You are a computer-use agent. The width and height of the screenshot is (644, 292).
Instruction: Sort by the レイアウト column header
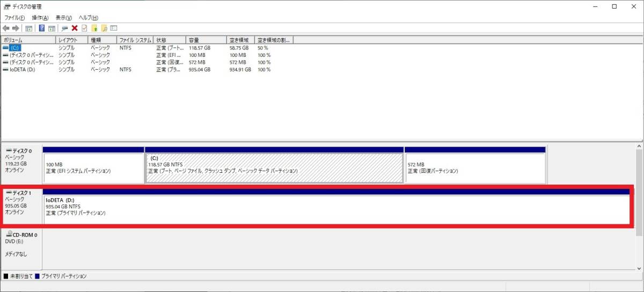coord(72,40)
